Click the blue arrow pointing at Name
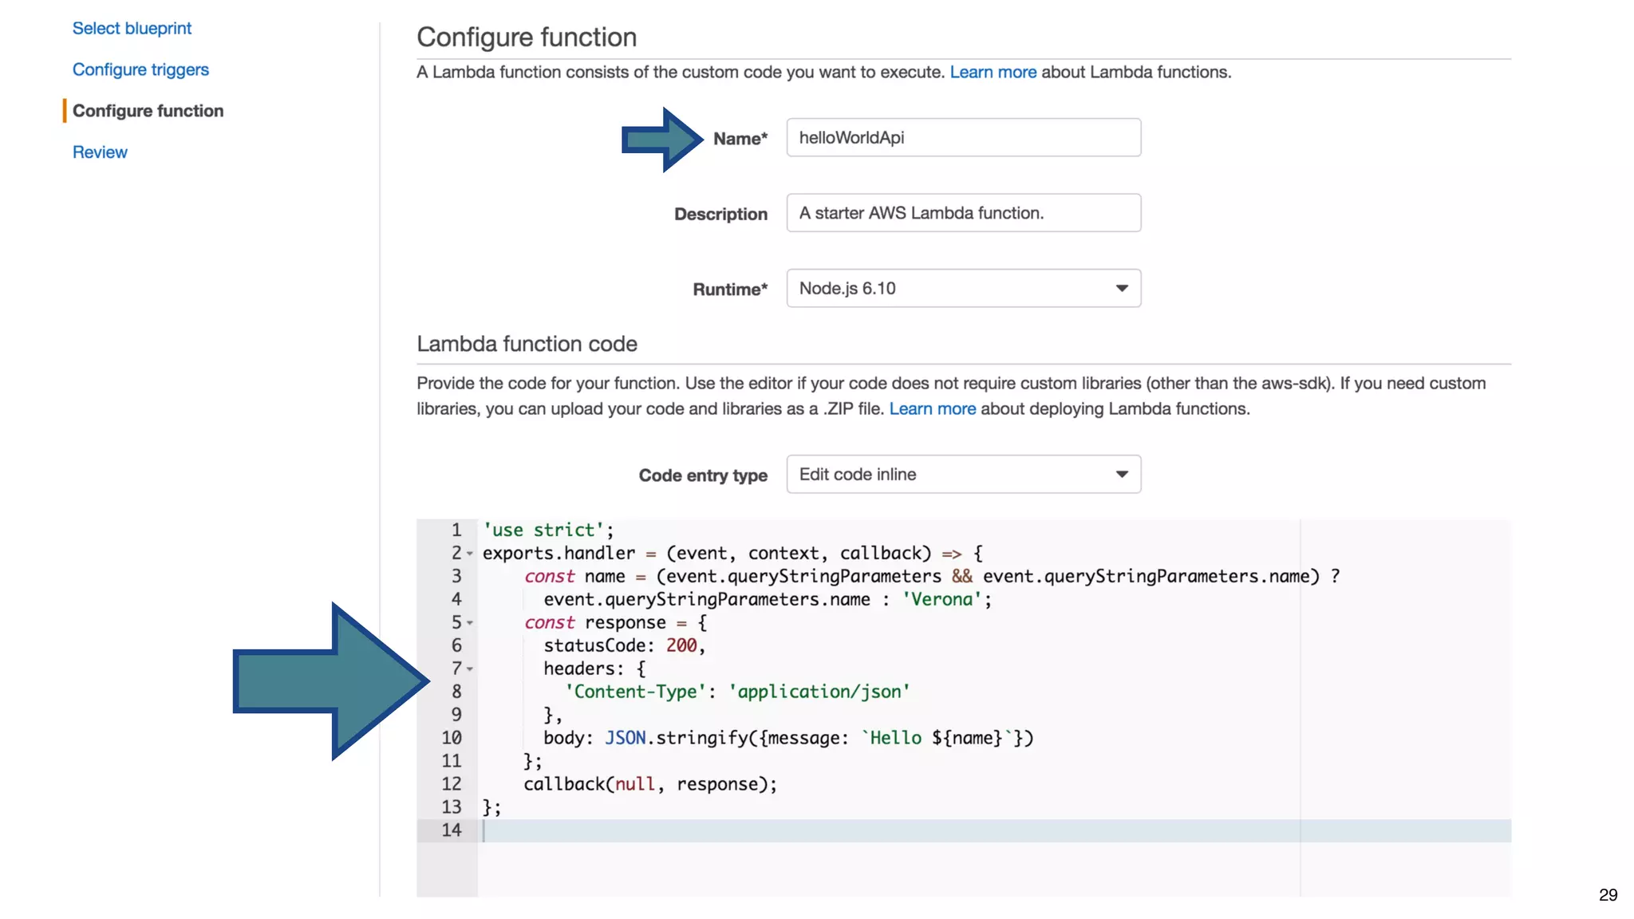 click(661, 140)
